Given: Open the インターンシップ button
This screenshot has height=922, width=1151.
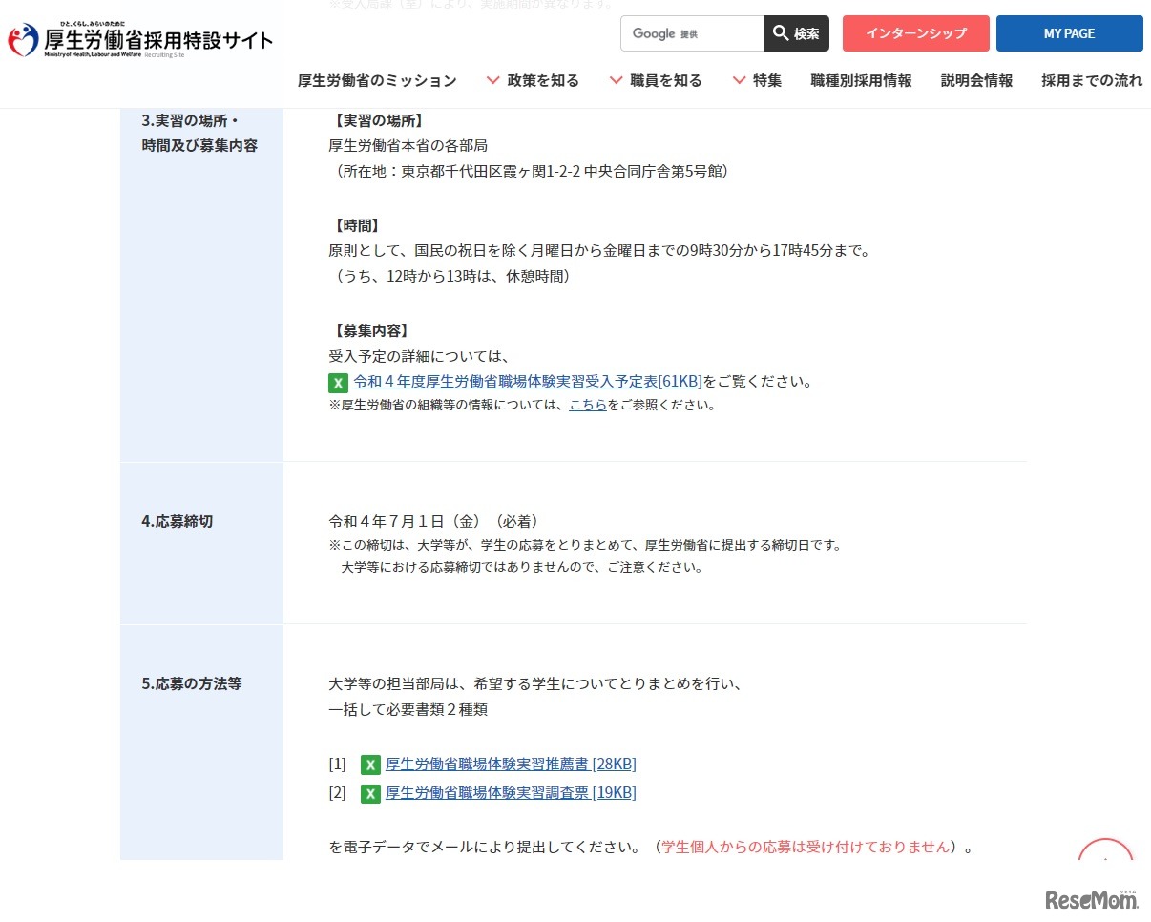Looking at the screenshot, I should tap(916, 33).
